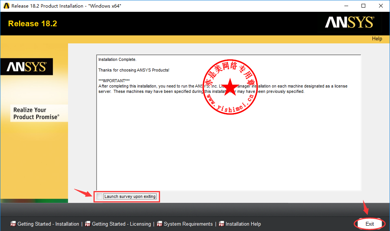Minimize the installer window
Image resolution: width=390 pixels, height=231 pixels.
346,6
